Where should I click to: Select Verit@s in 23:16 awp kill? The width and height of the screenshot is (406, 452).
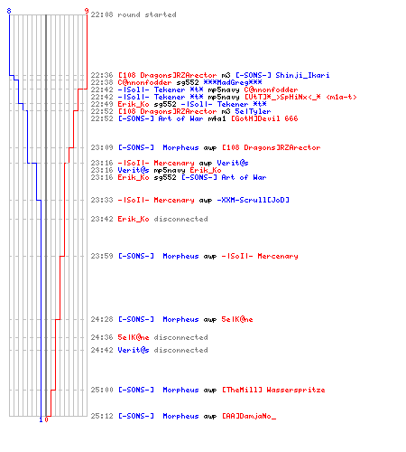pos(233,163)
